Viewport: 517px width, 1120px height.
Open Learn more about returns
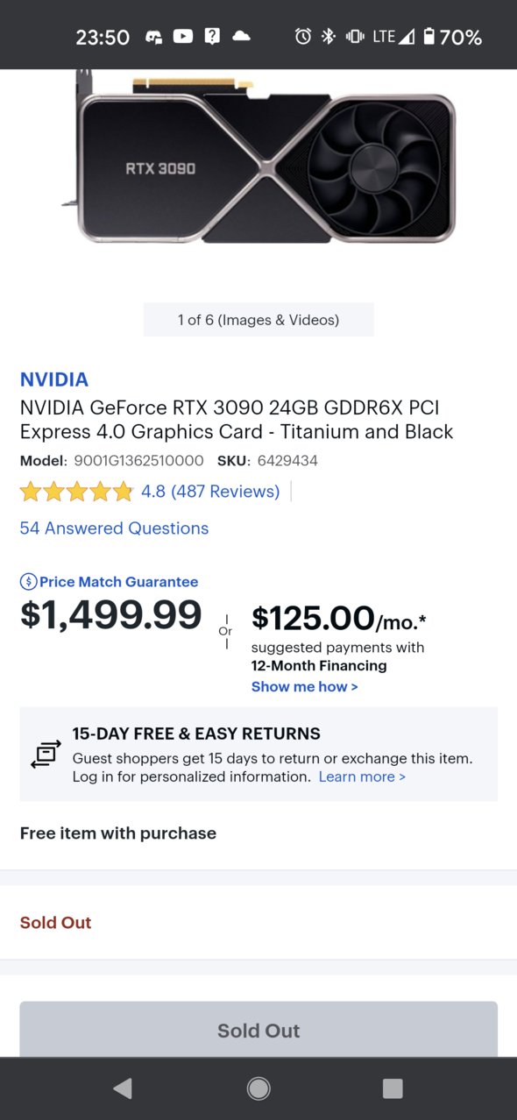click(362, 776)
